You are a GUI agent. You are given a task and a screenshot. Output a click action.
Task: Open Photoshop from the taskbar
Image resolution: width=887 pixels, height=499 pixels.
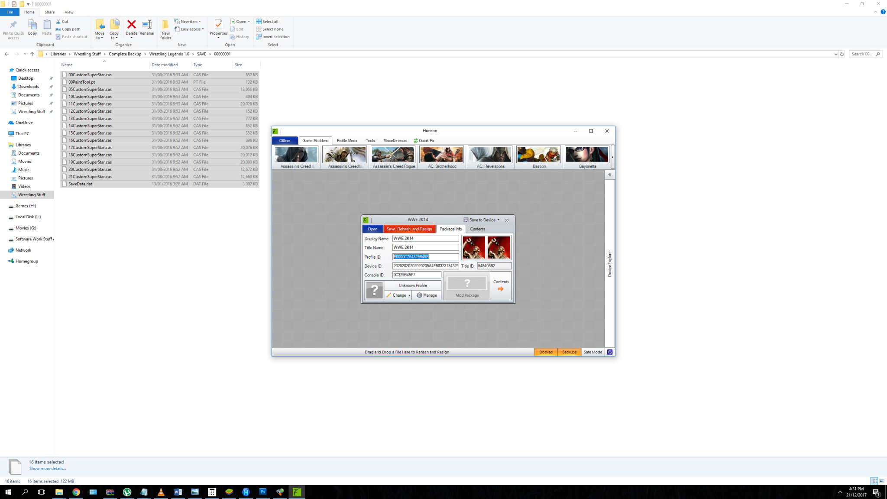tap(263, 492)
